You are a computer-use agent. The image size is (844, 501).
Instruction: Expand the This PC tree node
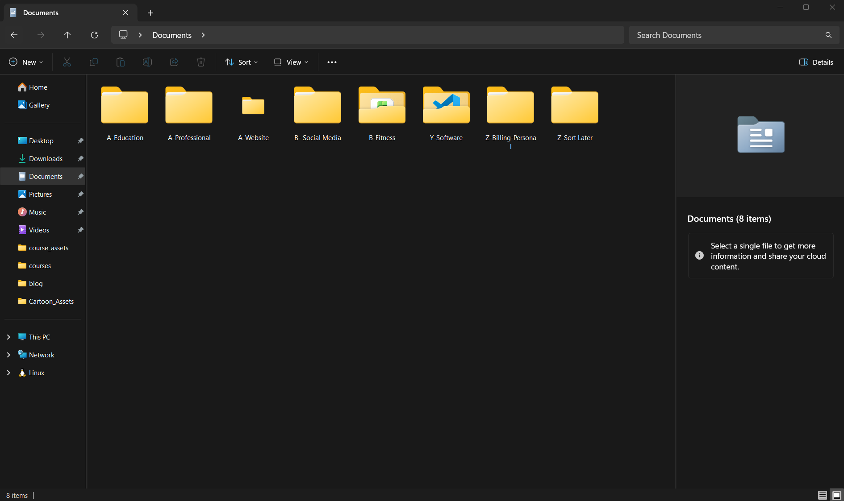pos(8,337)
